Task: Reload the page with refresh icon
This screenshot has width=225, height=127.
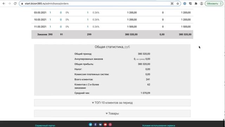Action: pyautogui.click(x=15, y=4)
